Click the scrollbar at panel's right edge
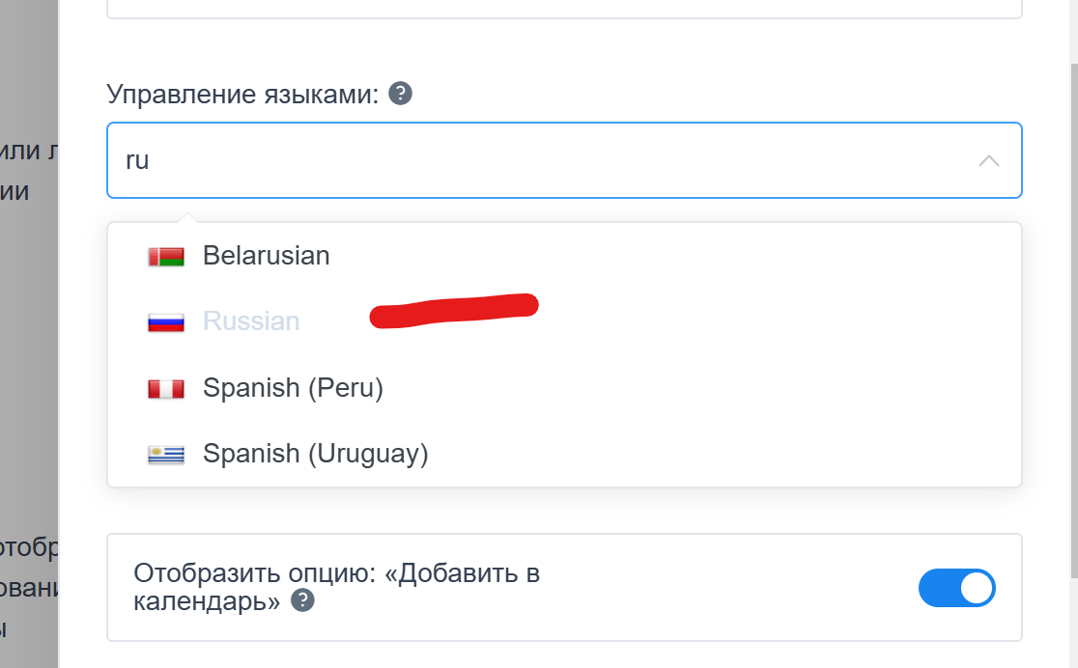Viewport: 1078px width, 668px height. [x=1071, y=290]
